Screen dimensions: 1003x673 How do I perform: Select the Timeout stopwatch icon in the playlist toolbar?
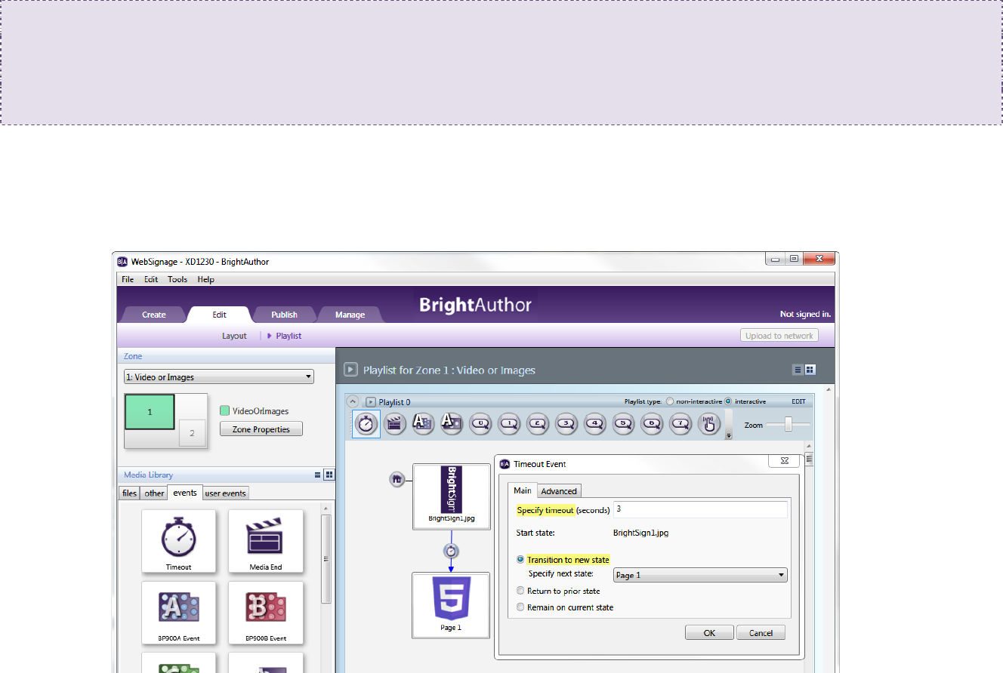366,424
